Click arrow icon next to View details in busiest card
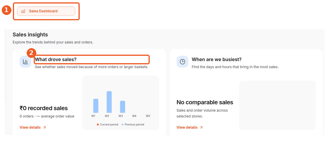The image size is (329, 141). (201, 127)
